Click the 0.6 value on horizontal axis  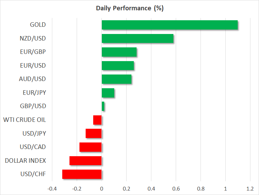(176, 188)
